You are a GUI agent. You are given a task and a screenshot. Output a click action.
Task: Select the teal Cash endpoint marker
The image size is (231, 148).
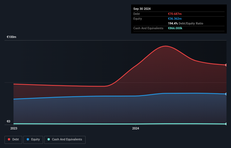pos(226,124)
